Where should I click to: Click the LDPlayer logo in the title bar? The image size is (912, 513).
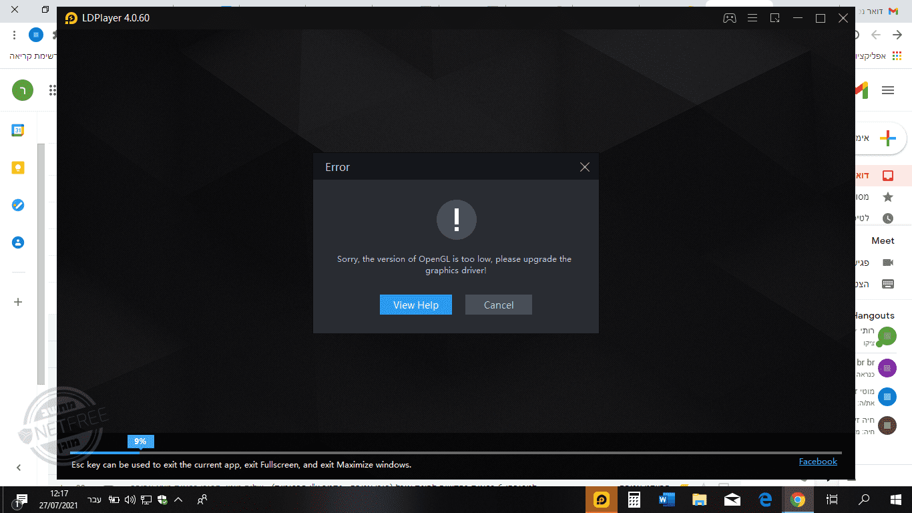(x=71, y=18)
